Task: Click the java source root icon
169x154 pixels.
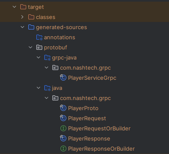Action: pyautogui.click(x=47, y=88)
